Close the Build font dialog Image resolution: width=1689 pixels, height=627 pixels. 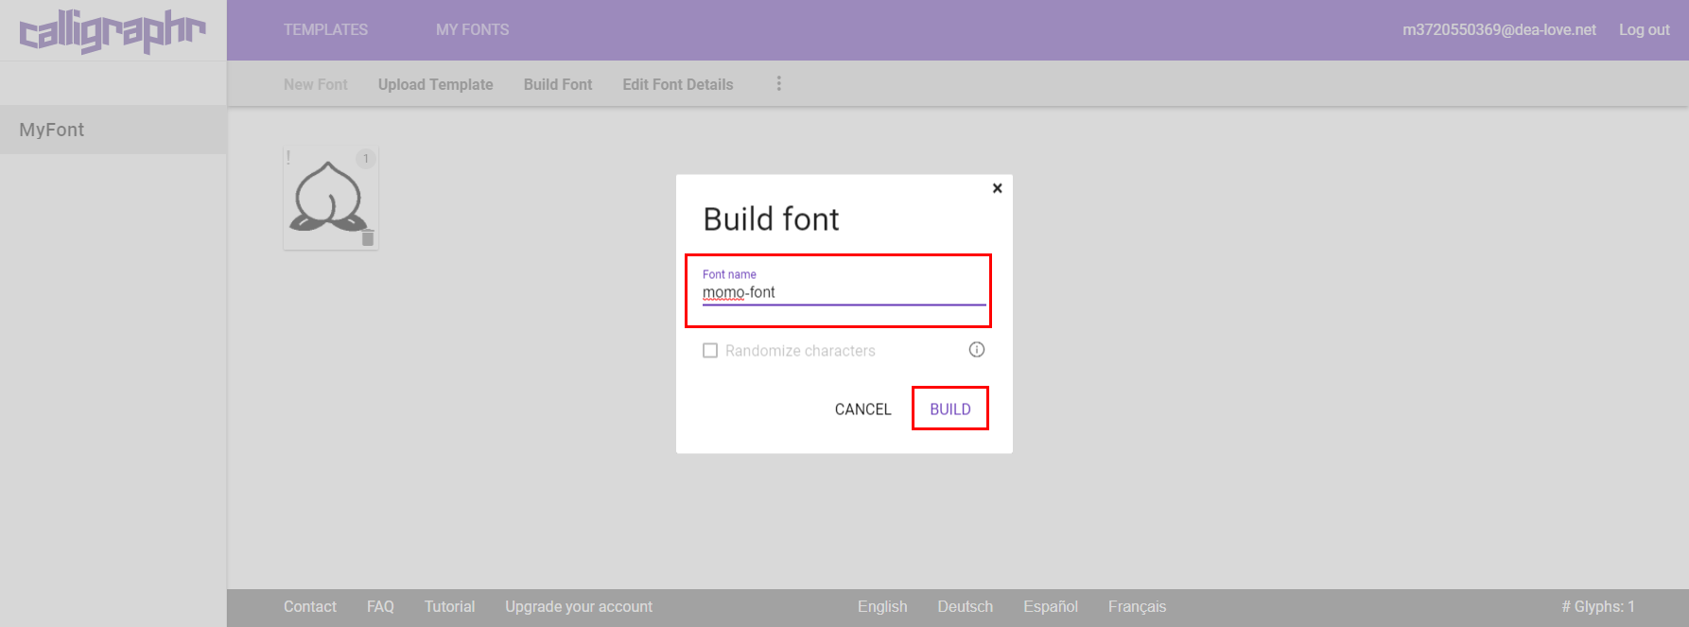click(997, 188)
